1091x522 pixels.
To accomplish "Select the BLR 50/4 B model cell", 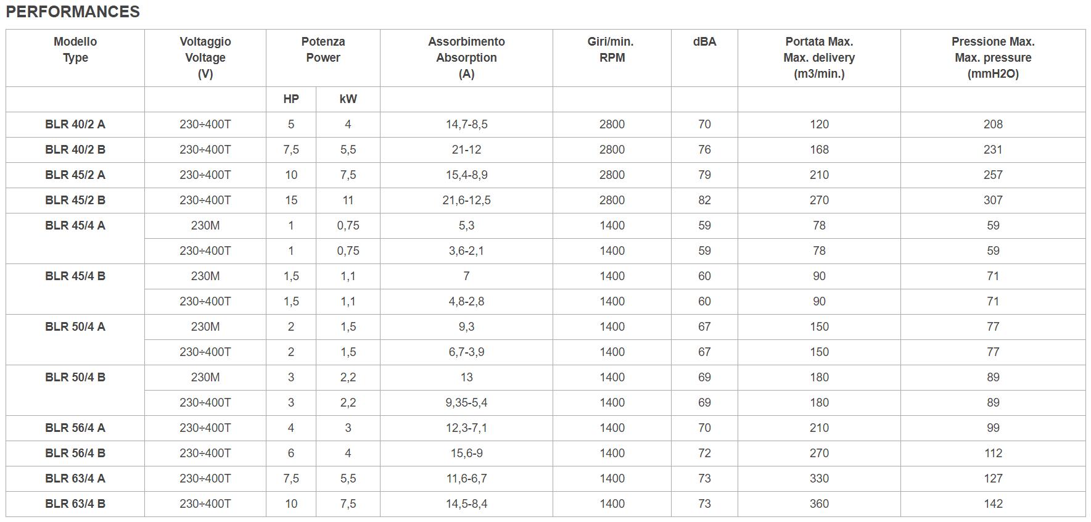I will click(x=75, y=390).
